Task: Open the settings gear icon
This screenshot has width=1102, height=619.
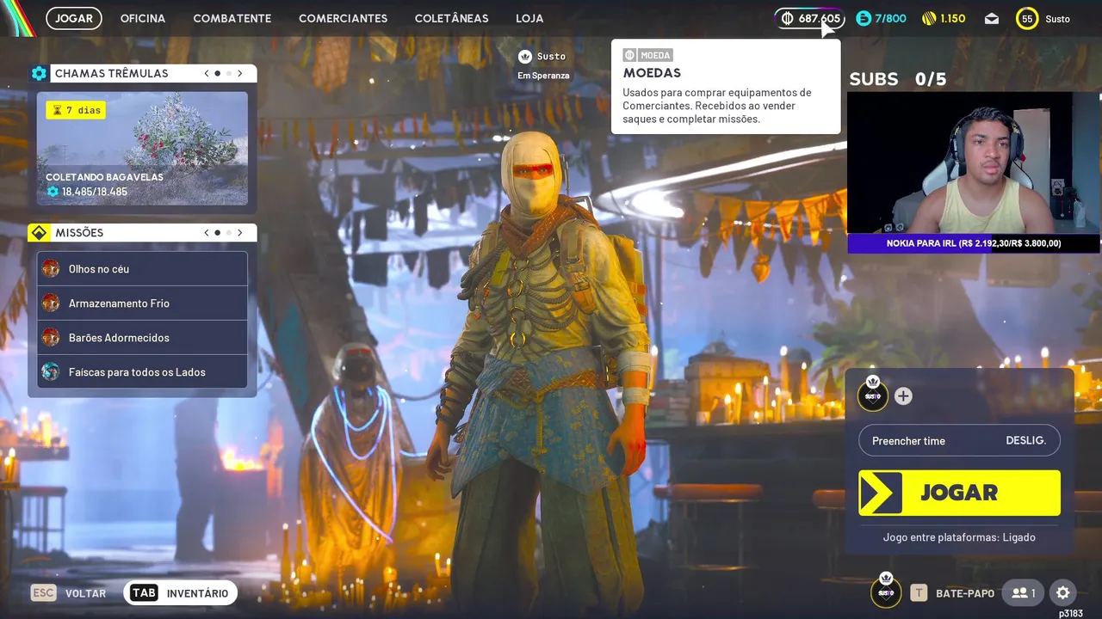Action: tap(1063, 592)
